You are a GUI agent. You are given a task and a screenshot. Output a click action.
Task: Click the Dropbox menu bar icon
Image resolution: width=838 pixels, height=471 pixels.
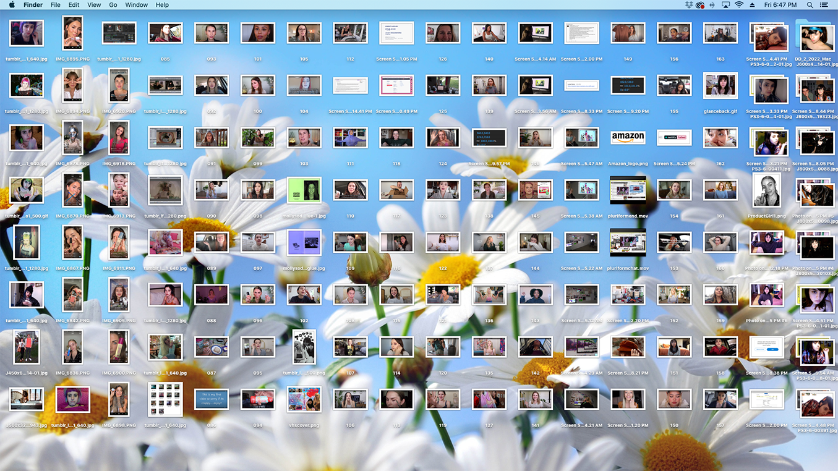(x=689, y=5)
